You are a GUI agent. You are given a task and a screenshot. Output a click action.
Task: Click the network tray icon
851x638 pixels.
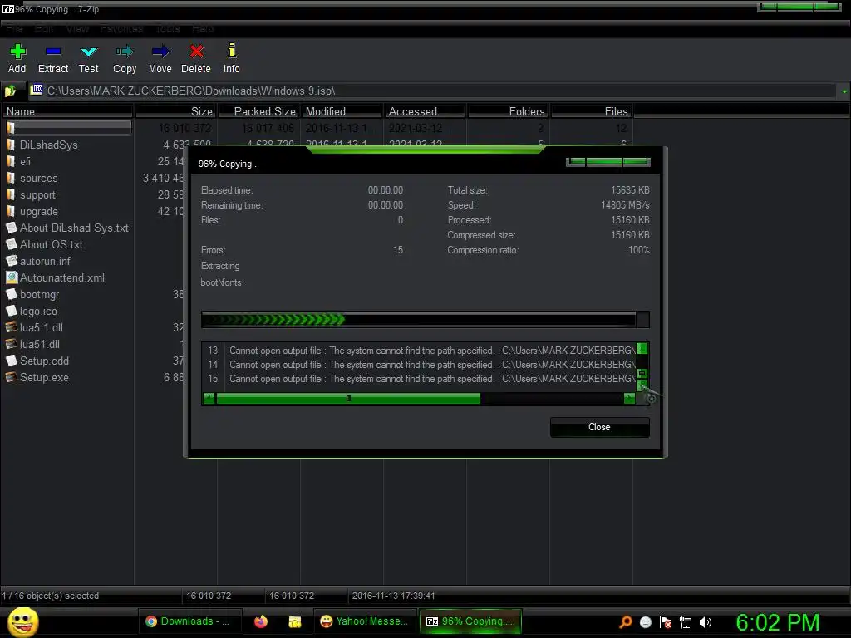click(x=686, y=622)
